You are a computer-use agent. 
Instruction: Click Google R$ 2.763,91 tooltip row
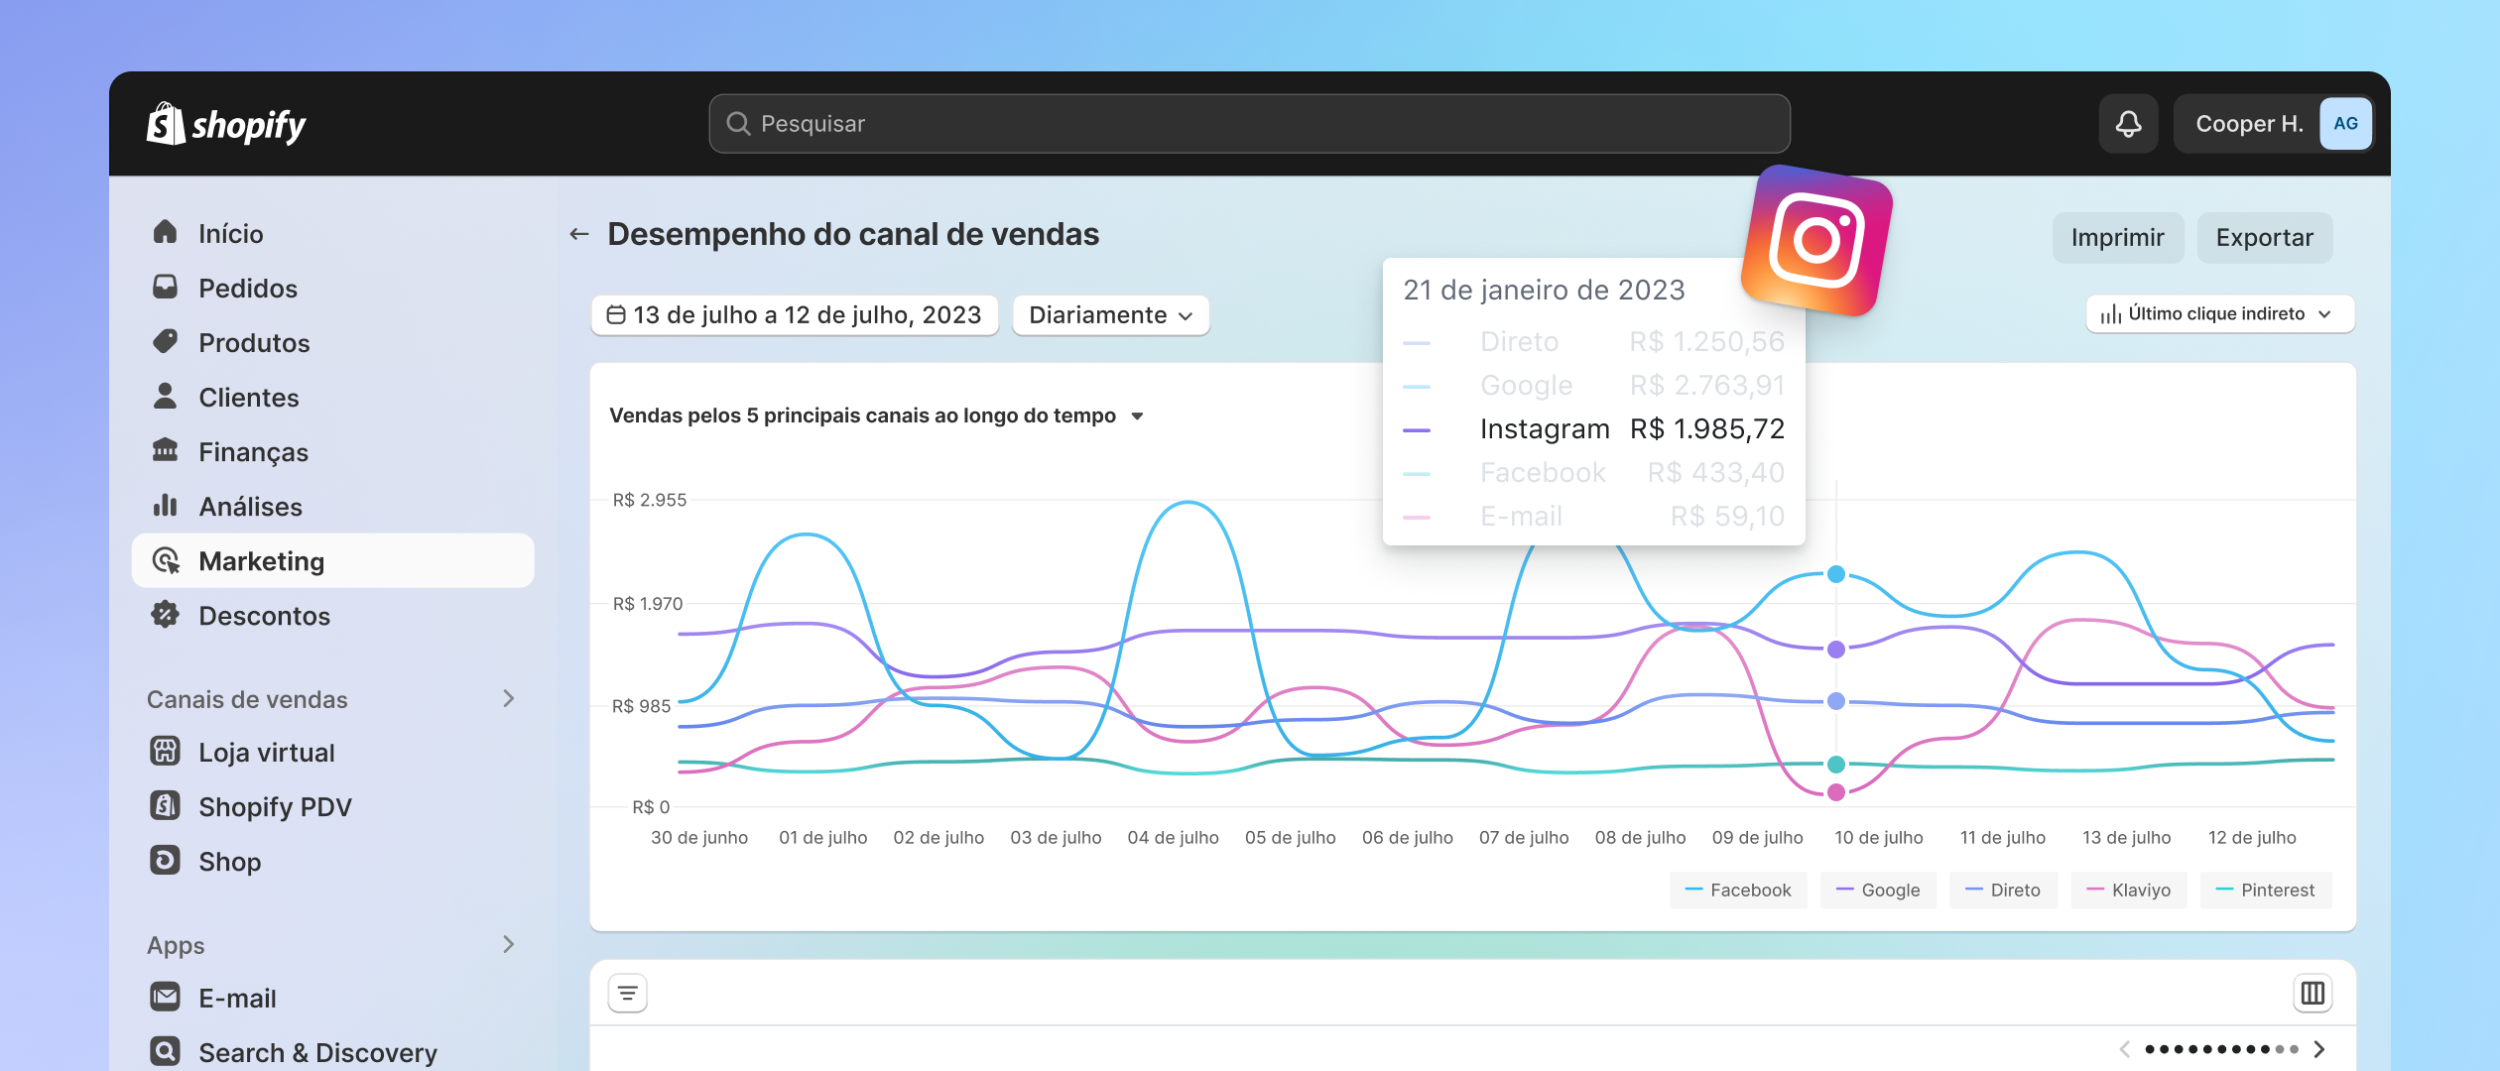point(1593,386)
